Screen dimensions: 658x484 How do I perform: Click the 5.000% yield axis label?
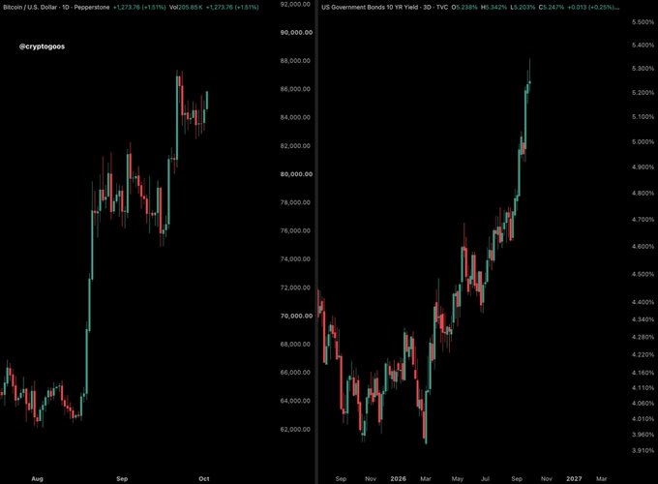click(x=643, y=142)
